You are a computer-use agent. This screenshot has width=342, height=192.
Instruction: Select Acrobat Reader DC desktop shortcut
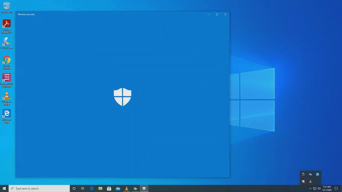pos(7,26)
